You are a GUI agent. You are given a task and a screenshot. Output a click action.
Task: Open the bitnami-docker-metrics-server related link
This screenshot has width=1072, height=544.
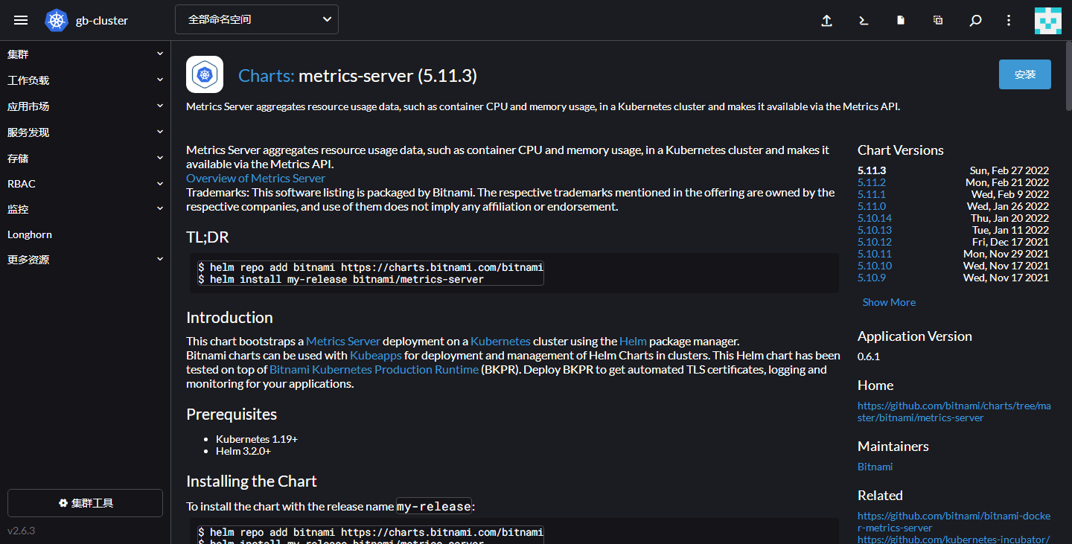pos(954,522)
